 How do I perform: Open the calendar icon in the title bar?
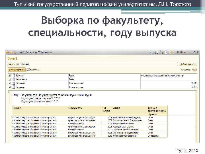point(174,52)
